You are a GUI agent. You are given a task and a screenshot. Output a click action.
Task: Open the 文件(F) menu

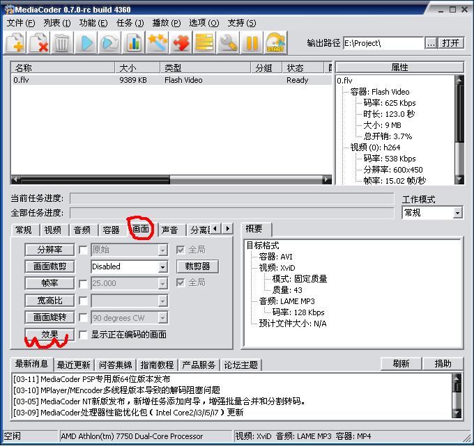(21, 23)
